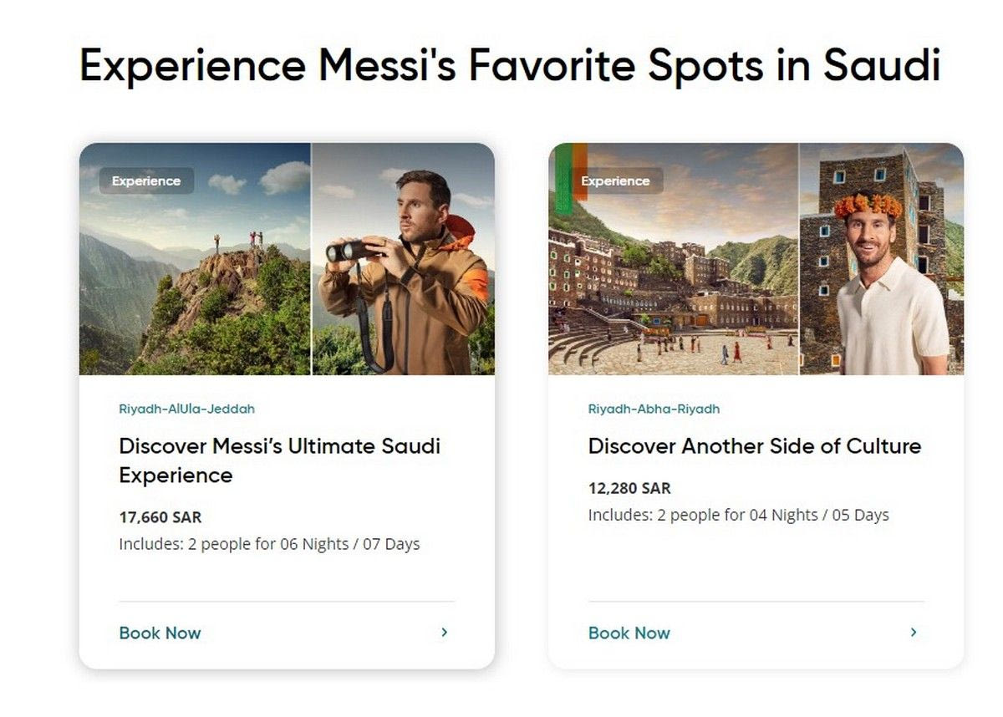Click the 04 Nights / 05 Days details
The image size is (1003, 717).
738,515
